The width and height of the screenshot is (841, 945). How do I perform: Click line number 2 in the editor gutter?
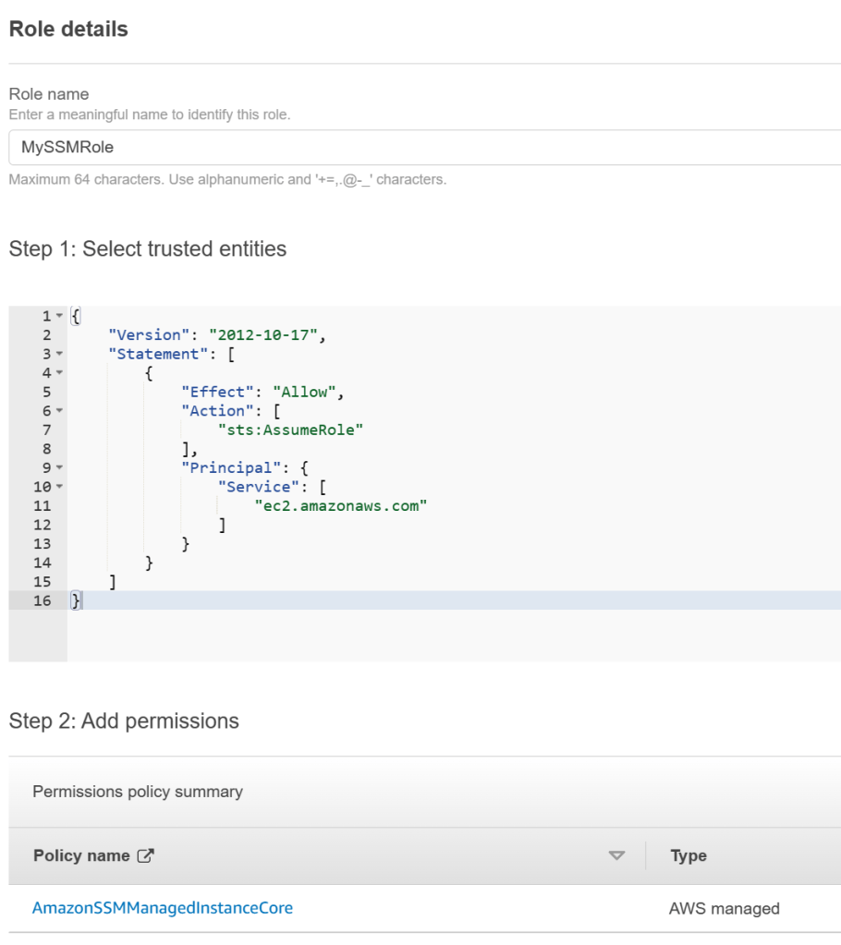[x=45, y=335]
